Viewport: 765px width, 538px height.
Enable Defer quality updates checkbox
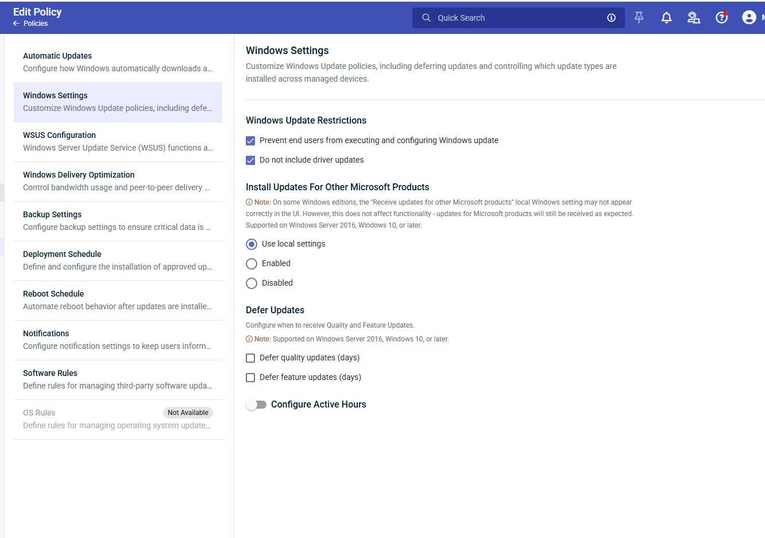click(x=250, y=358)
